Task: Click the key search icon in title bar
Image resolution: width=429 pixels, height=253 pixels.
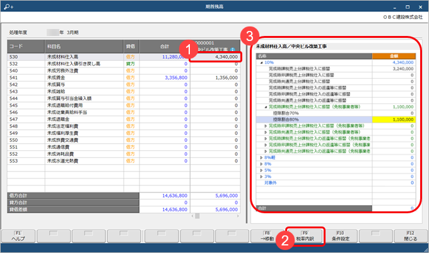Action: [x=8, y=6]
